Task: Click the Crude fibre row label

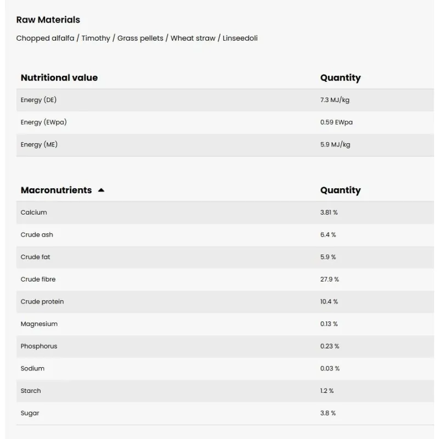Action: tap(38, 279)
